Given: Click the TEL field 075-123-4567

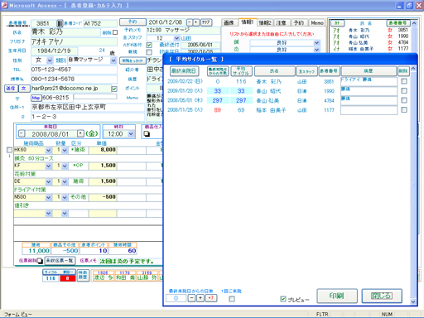Looking at the screenshot, I should pos(74,70).
